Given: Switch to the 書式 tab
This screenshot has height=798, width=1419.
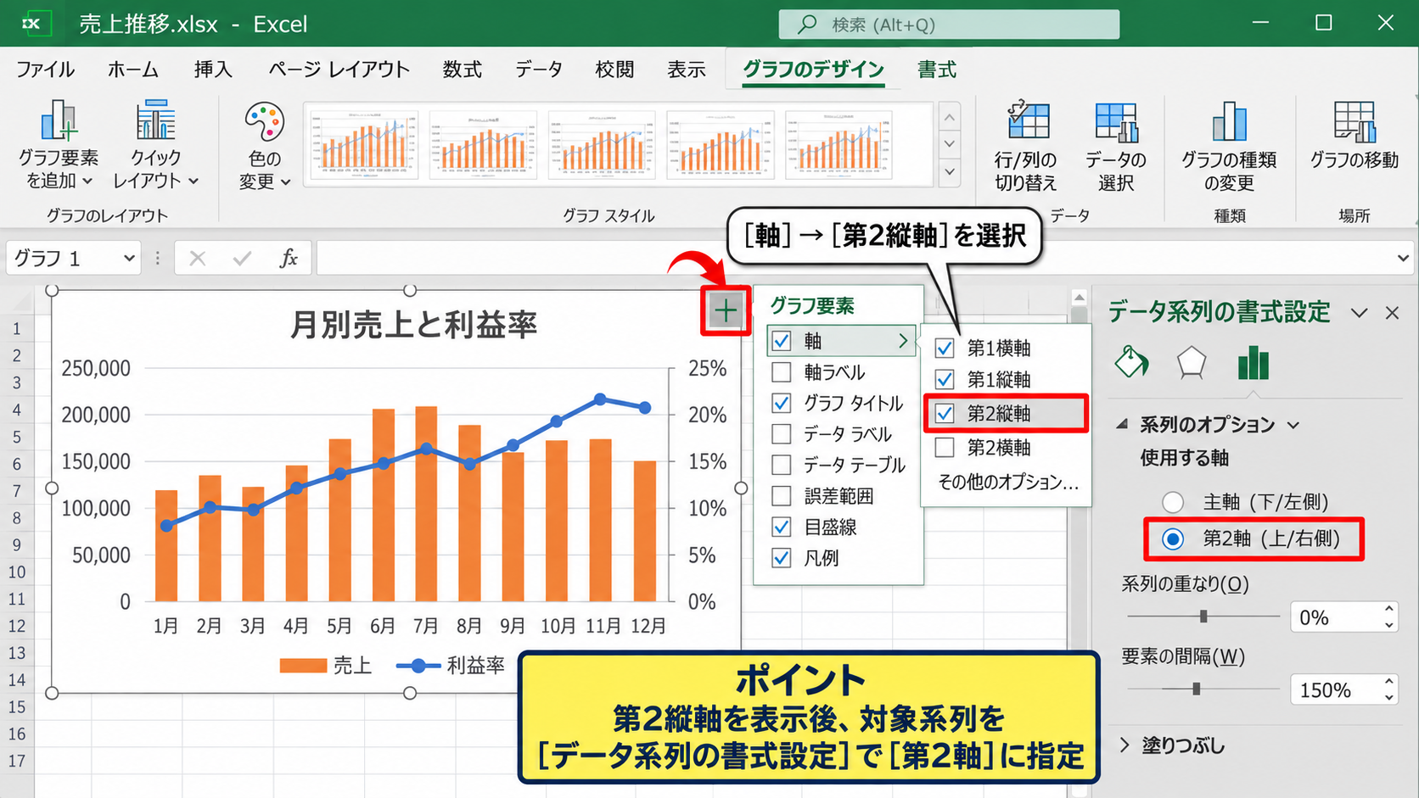Looking at the screenshot, I should [937, 70].
